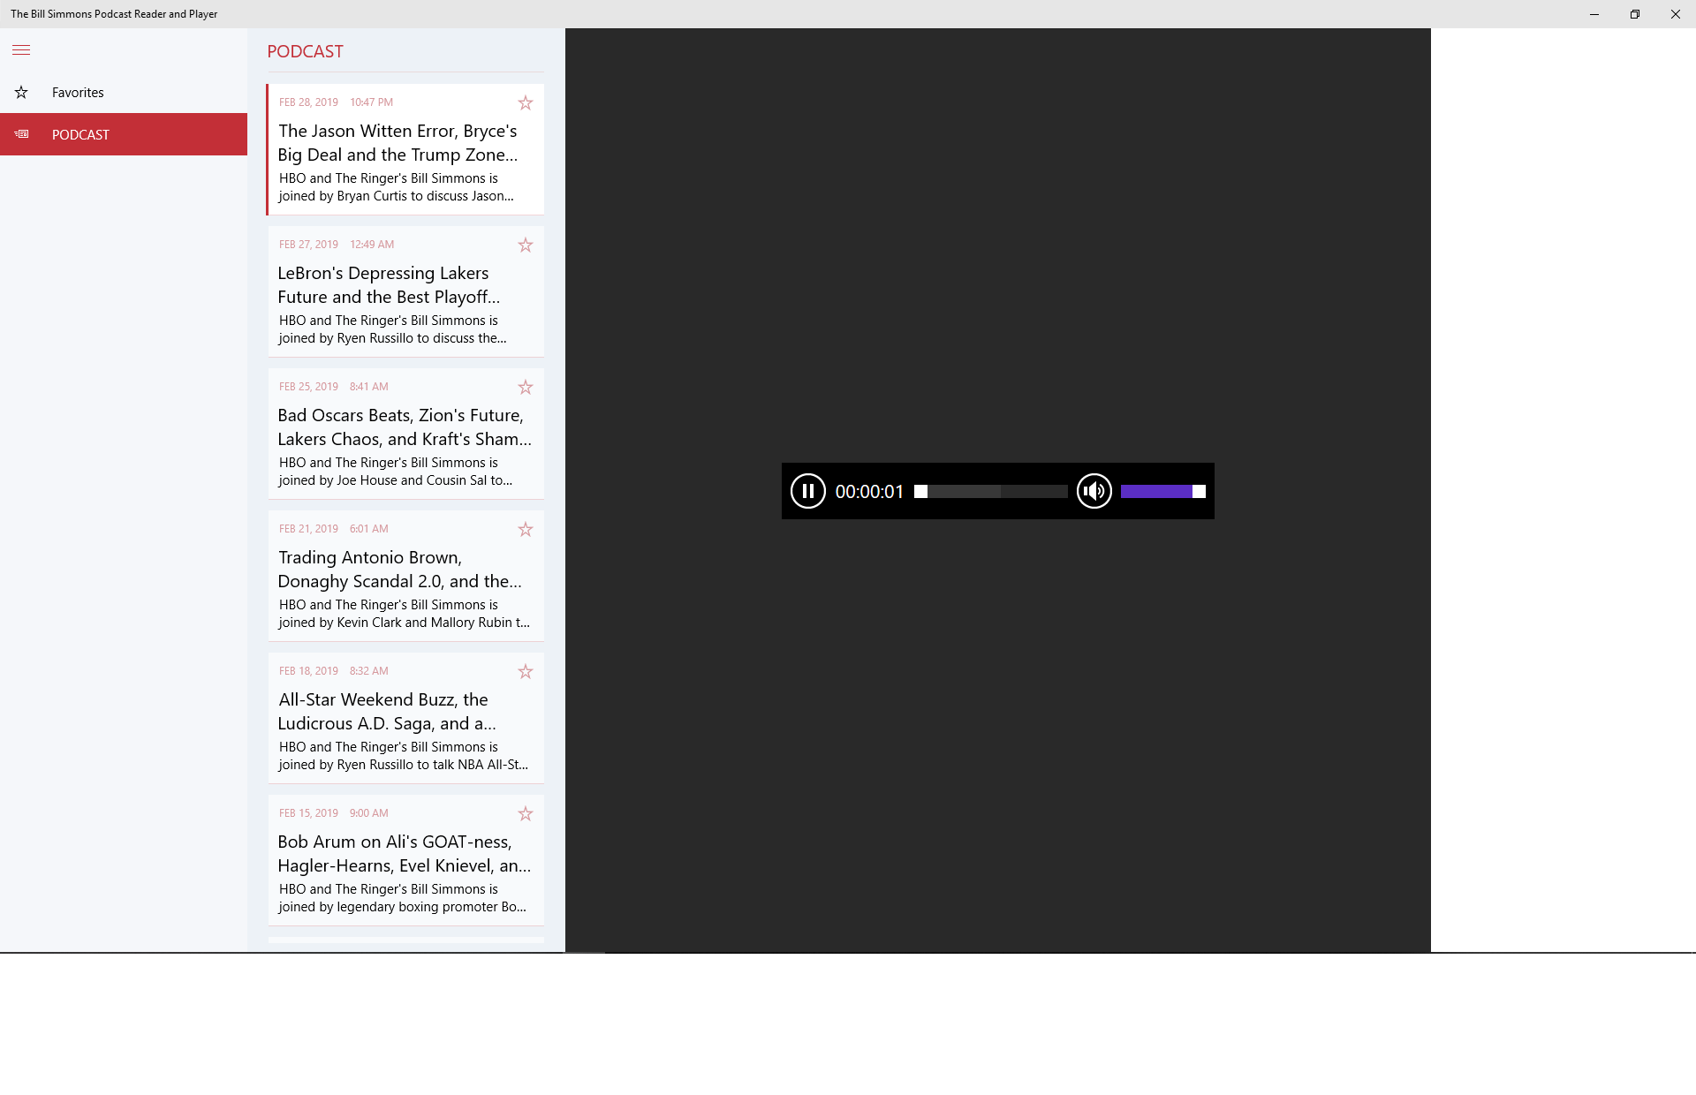Pause the podcast playback
The image size is (1696, 1095).
point(807,491)
